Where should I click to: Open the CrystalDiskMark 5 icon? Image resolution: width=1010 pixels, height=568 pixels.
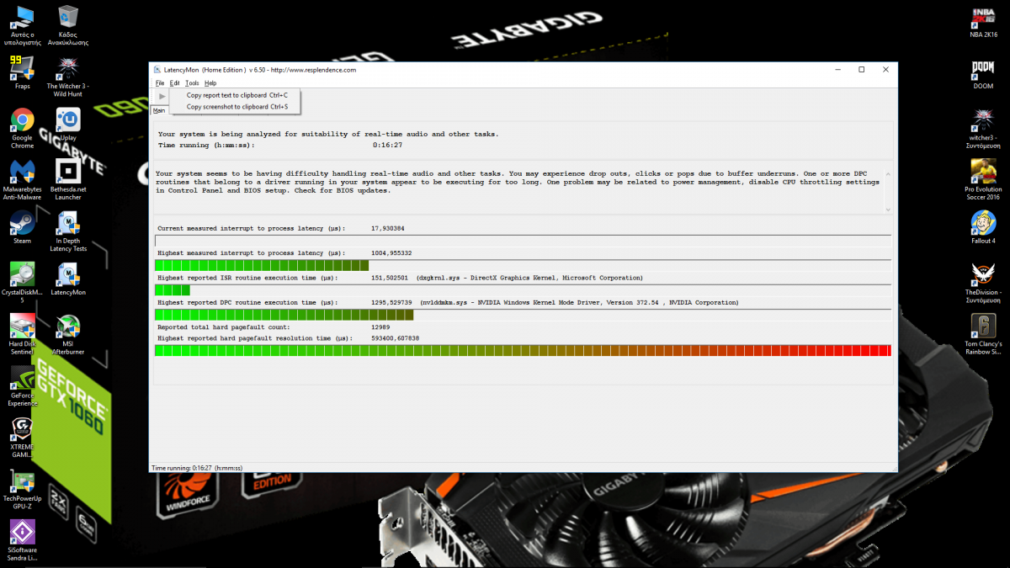[22, 283]
